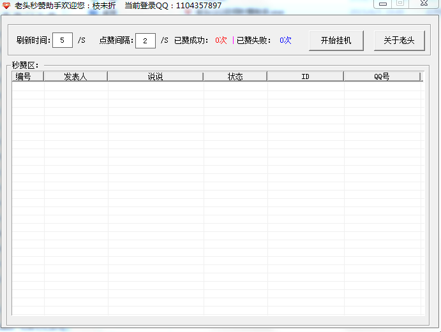Screen dimensions: 441x332
Task: Click the 刷新时间 label
Action: click(x=33, y=40)
